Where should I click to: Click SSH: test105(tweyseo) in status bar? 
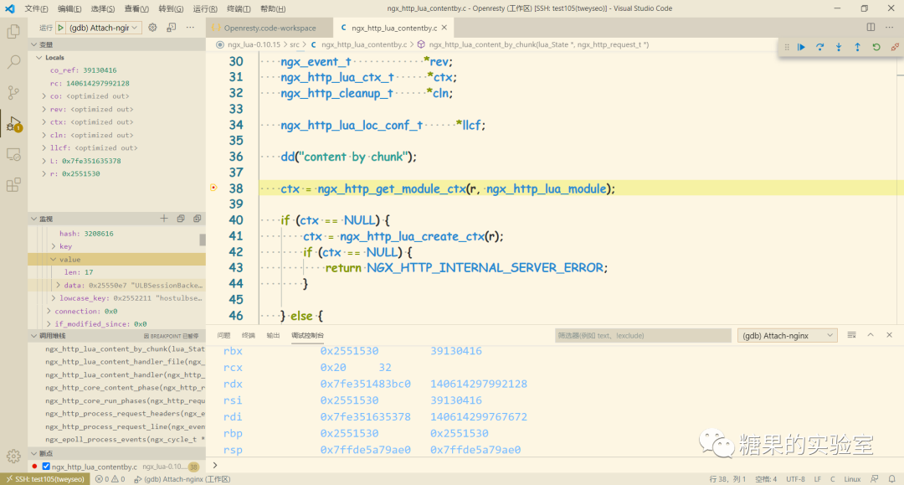pyautogui.click(x=47, y=477)
